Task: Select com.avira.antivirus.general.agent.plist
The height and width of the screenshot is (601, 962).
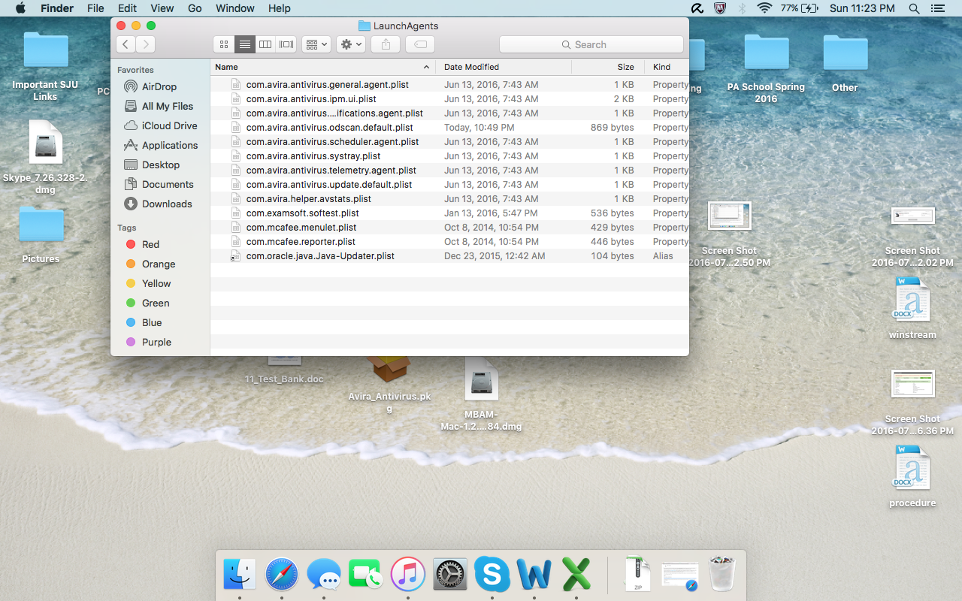Action: click(449, 85)
